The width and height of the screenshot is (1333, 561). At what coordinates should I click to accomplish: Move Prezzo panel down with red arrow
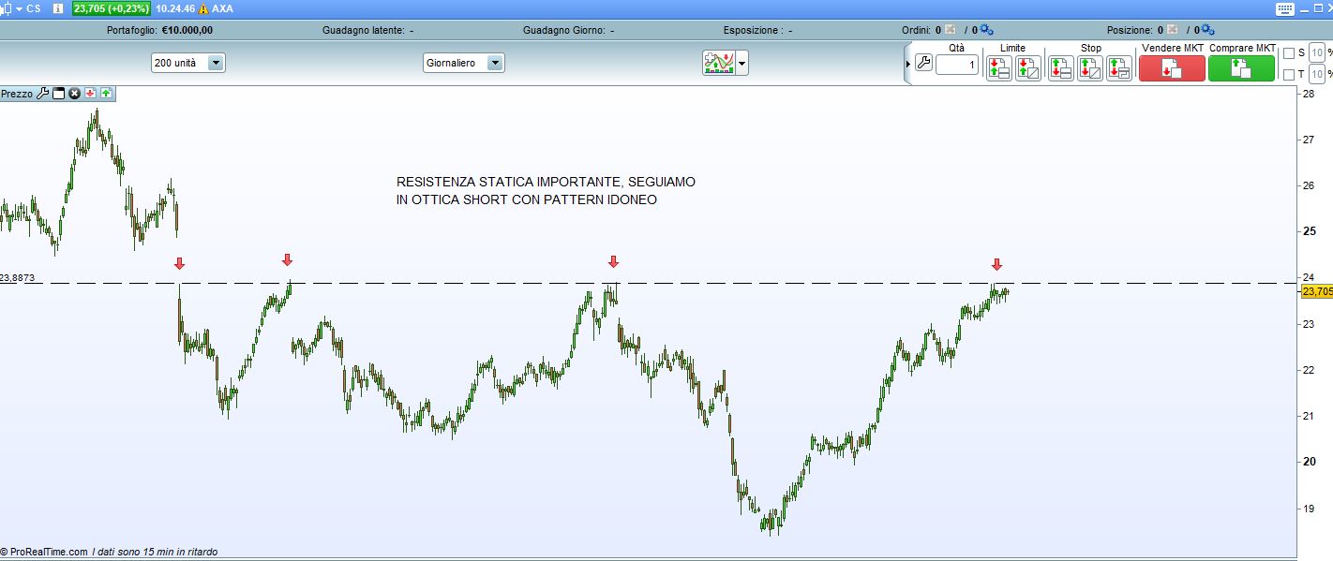tap(90, 94)
